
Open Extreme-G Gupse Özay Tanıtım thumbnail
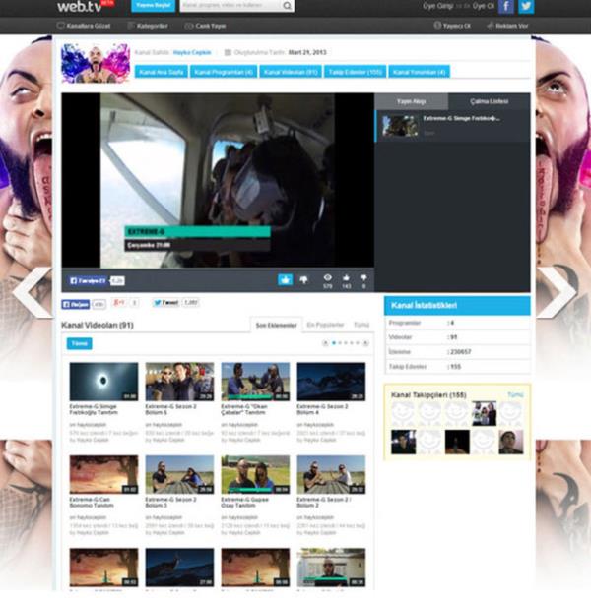coord(255,474)
